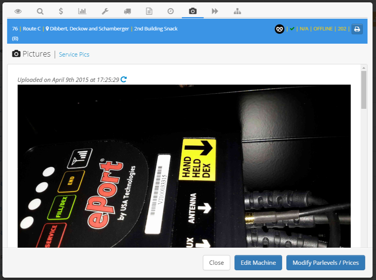Open the dollar sign sales tab
This screenshot has height=280, width=376.
click(61, 11)
